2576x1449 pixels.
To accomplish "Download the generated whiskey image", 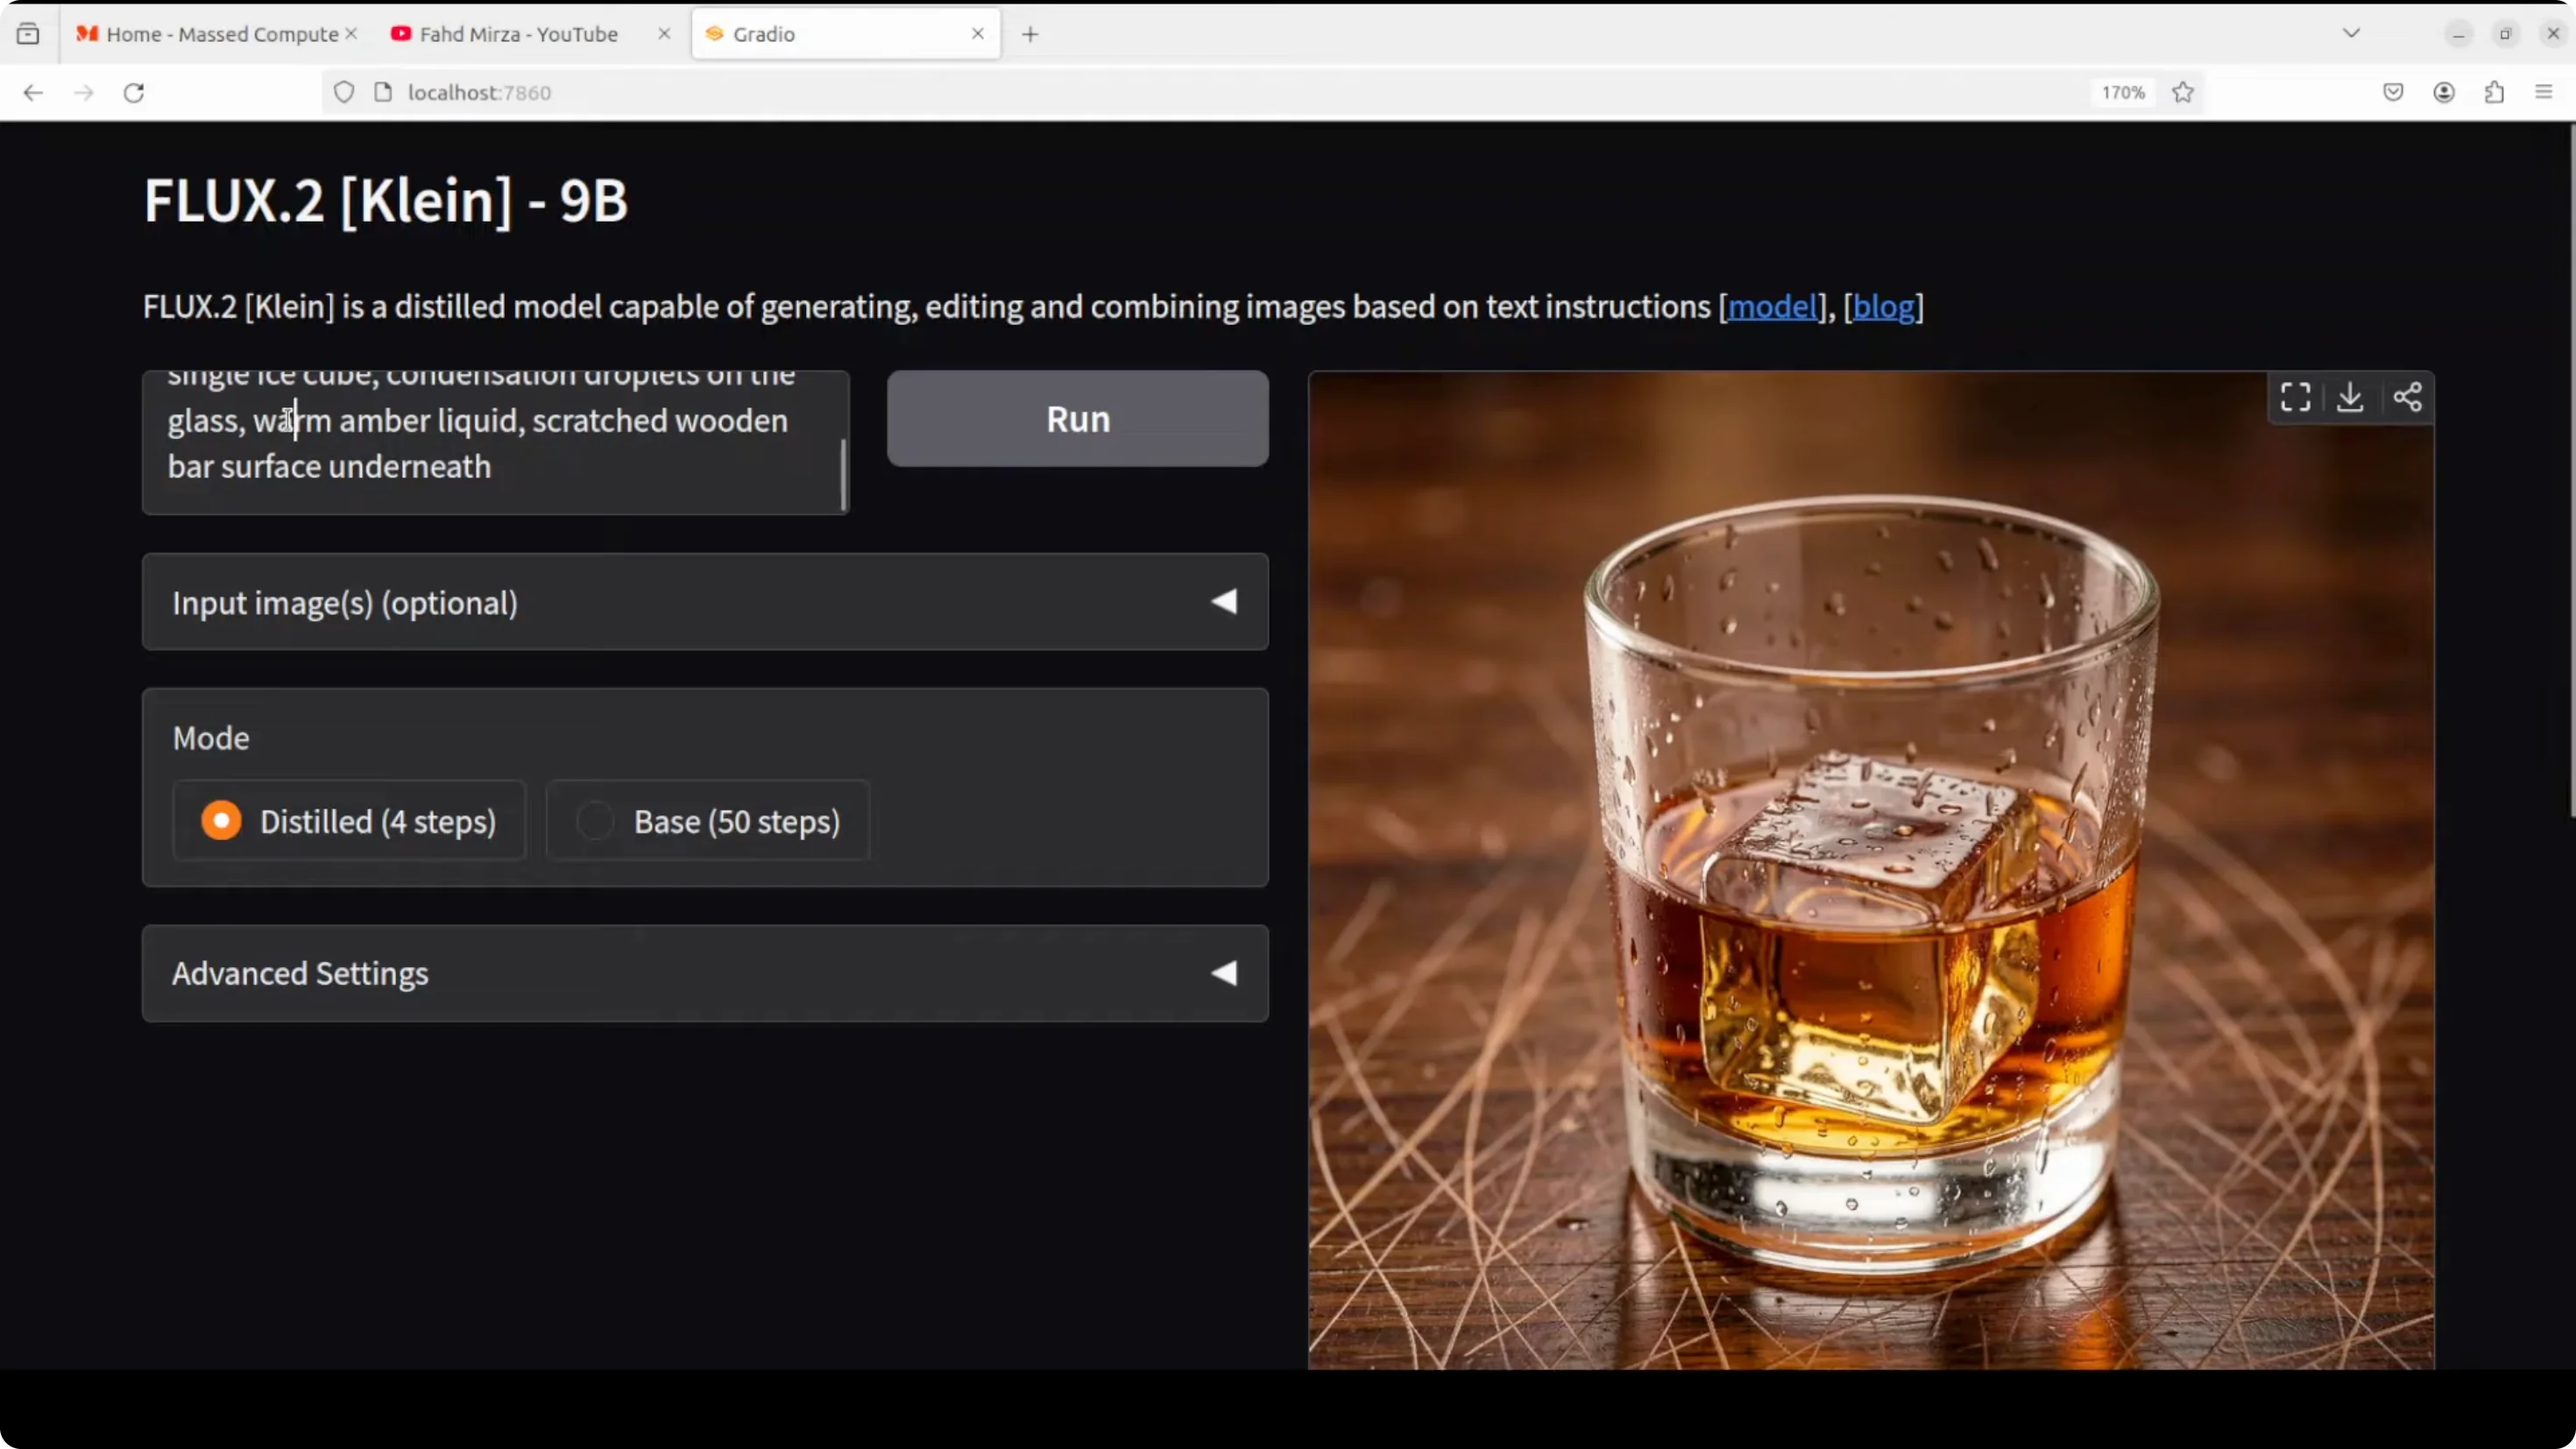I will point(2350,397).
